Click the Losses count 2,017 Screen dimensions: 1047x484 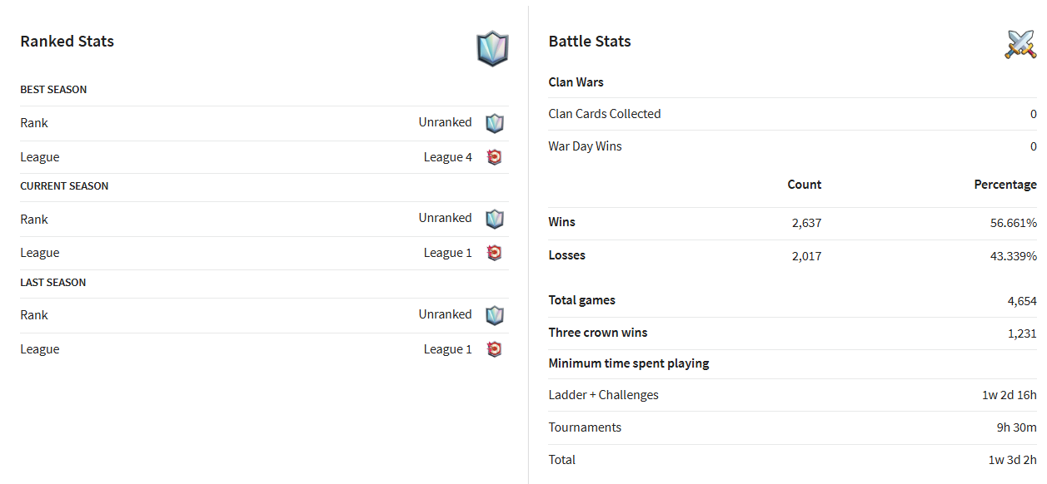tap(806, 256)
